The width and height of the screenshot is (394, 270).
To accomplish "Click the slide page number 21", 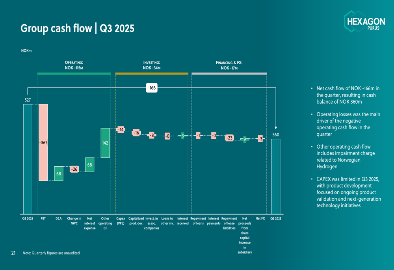I will (x=13, y=253).
